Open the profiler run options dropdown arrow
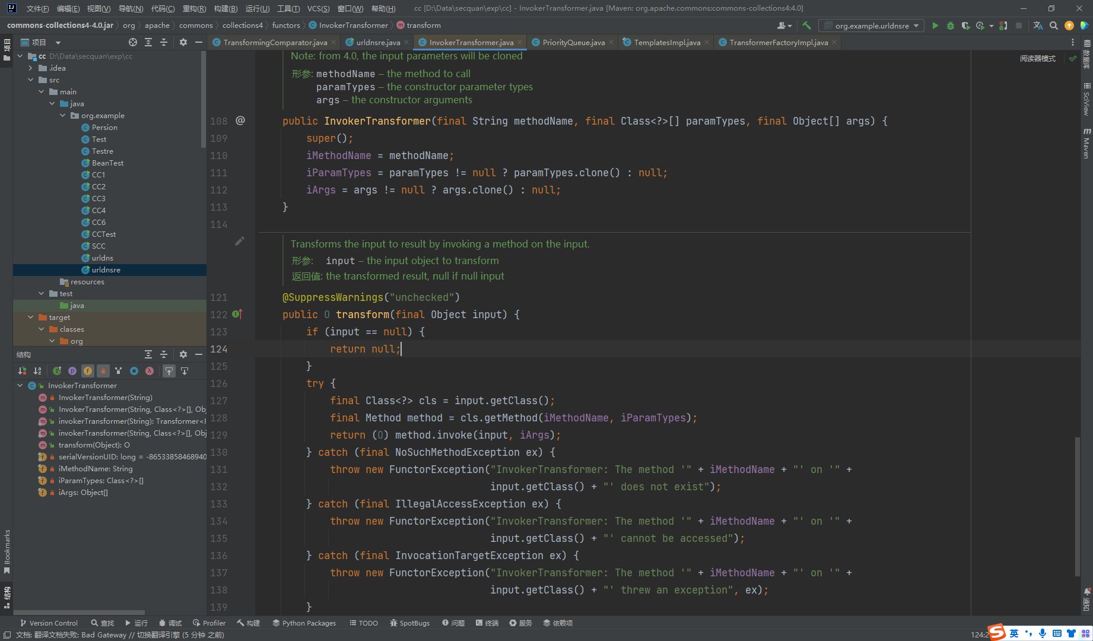Screen dimensions: 1093x641 click(991, 26)
